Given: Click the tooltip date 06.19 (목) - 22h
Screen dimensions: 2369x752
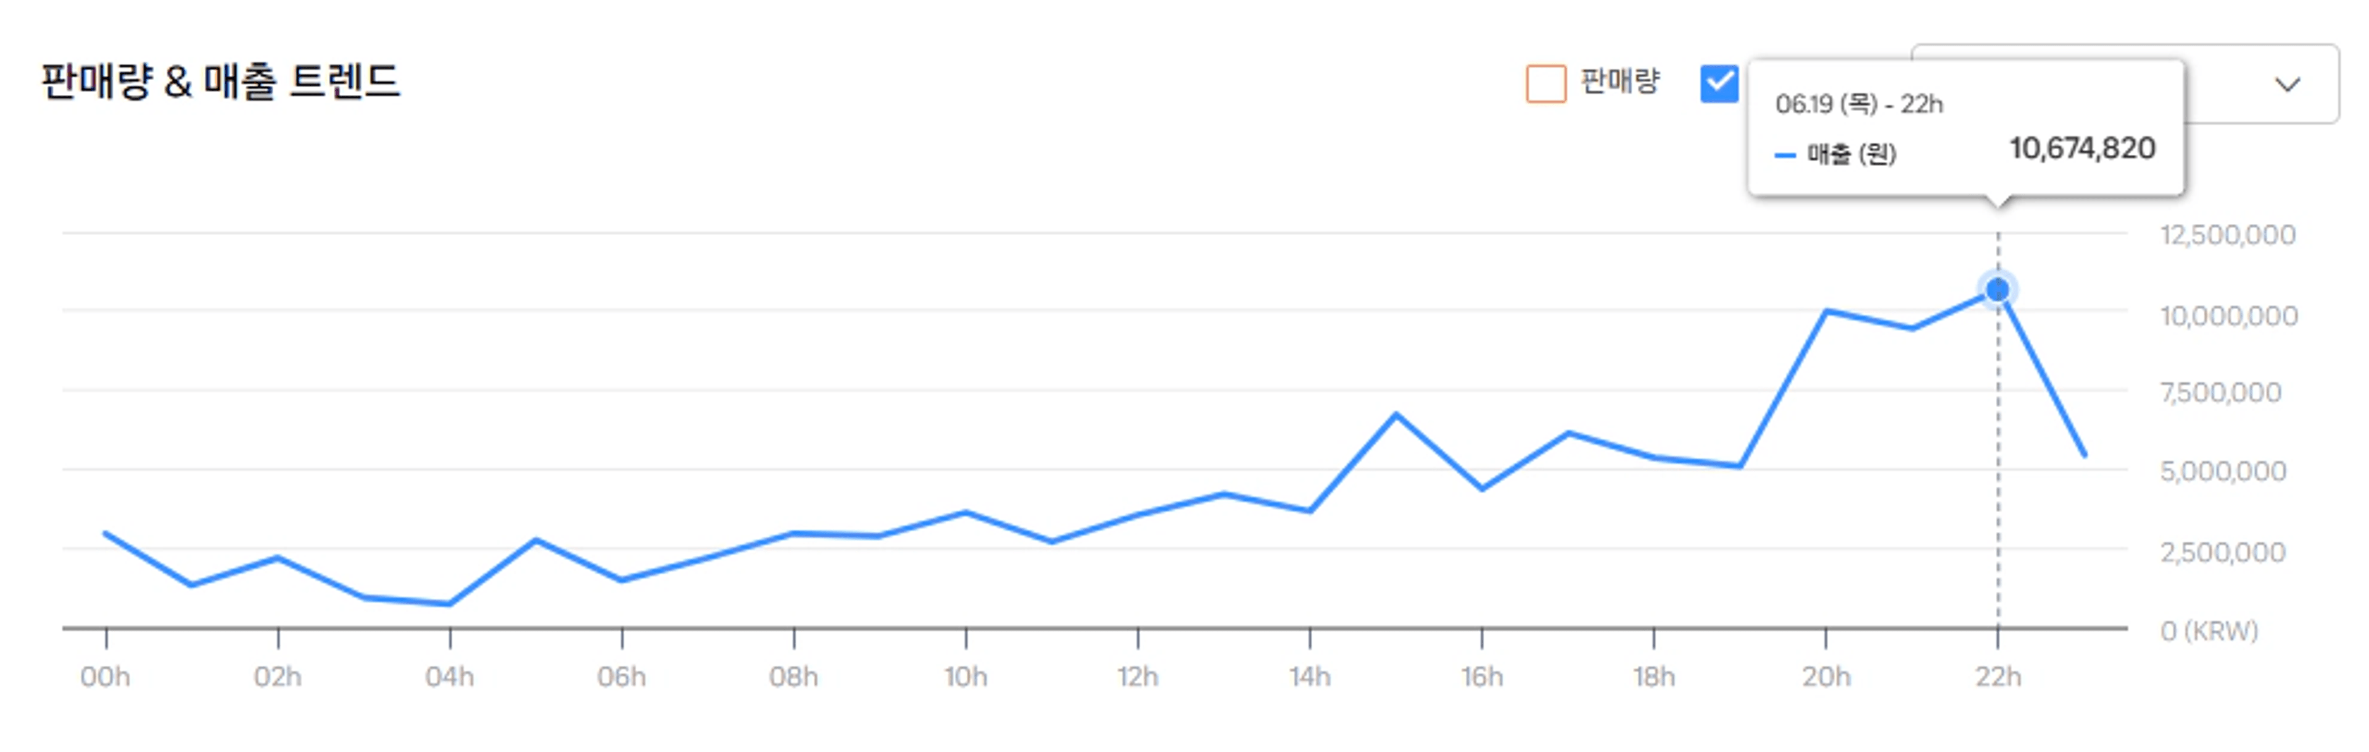Looking at the screenshot, I should tap(1859, 104).
